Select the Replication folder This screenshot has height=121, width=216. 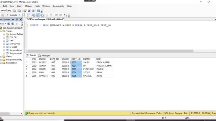tap(11, 63)
